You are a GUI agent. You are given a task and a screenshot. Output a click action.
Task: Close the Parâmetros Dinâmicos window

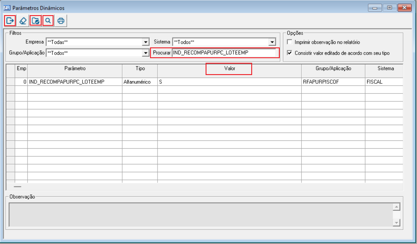[404, 8]
